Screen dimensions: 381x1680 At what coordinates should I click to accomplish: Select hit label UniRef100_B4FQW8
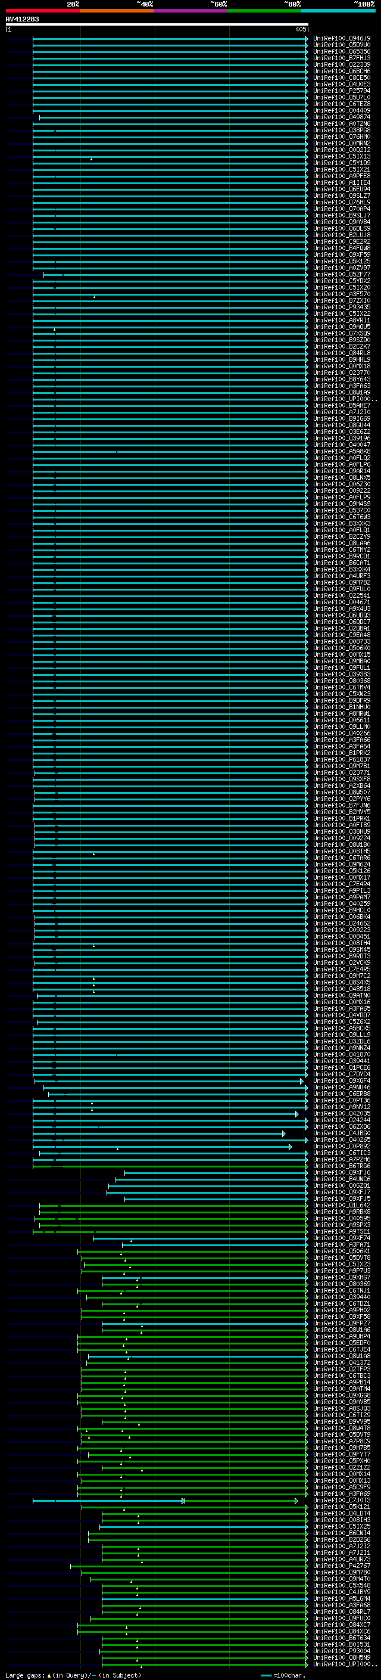pos(342,249)
